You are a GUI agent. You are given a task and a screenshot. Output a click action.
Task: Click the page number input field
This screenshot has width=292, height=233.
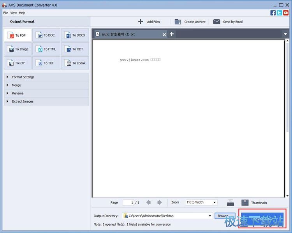(x=128, y=202)
